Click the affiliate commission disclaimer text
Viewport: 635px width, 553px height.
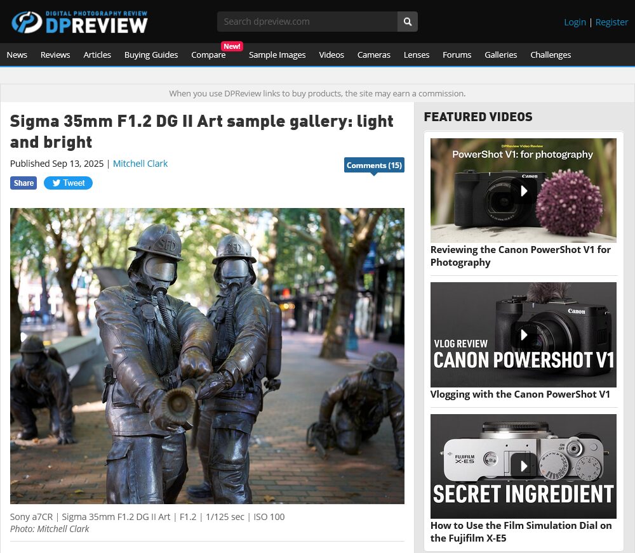point(317,93)
